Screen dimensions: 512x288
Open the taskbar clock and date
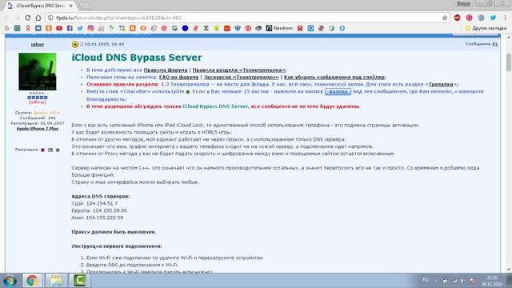[x=492, y=281]
